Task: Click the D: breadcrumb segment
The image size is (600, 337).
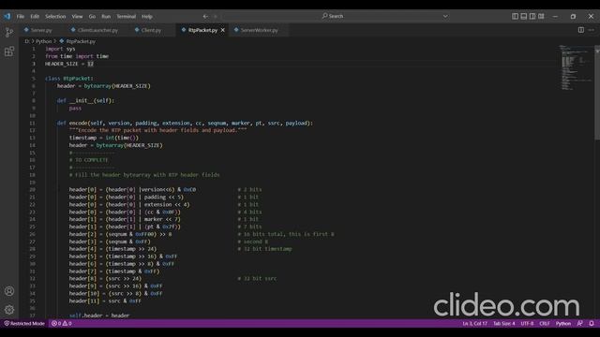Action: tap(27, 41)
